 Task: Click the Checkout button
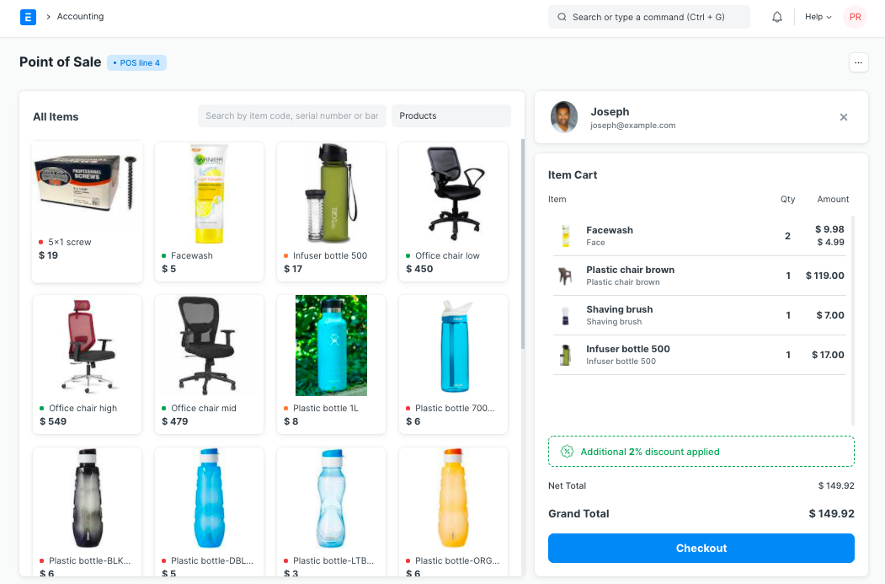(701, 548)
